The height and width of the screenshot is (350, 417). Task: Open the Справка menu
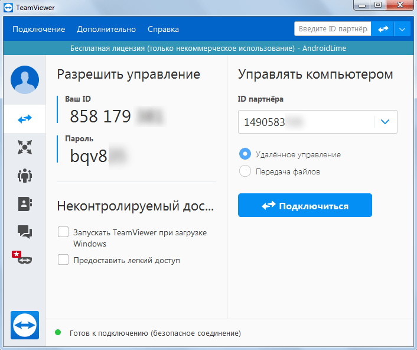pos(163,29)
